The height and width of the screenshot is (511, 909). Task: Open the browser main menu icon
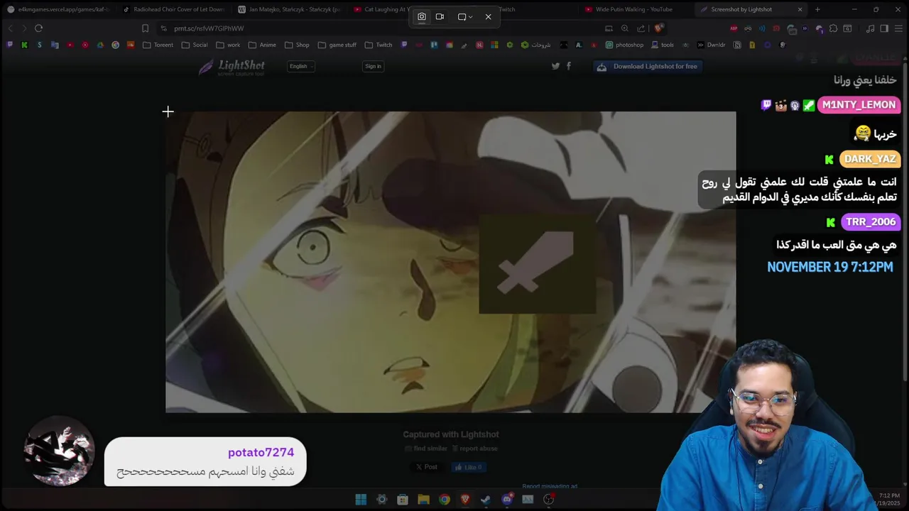898,28
